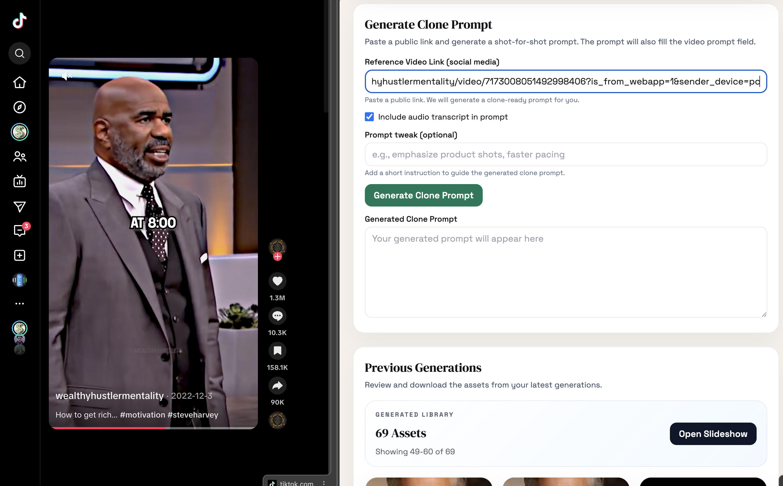The image size is (783, 486).
Task: Open TikTok search
Action: click(20, 53)
